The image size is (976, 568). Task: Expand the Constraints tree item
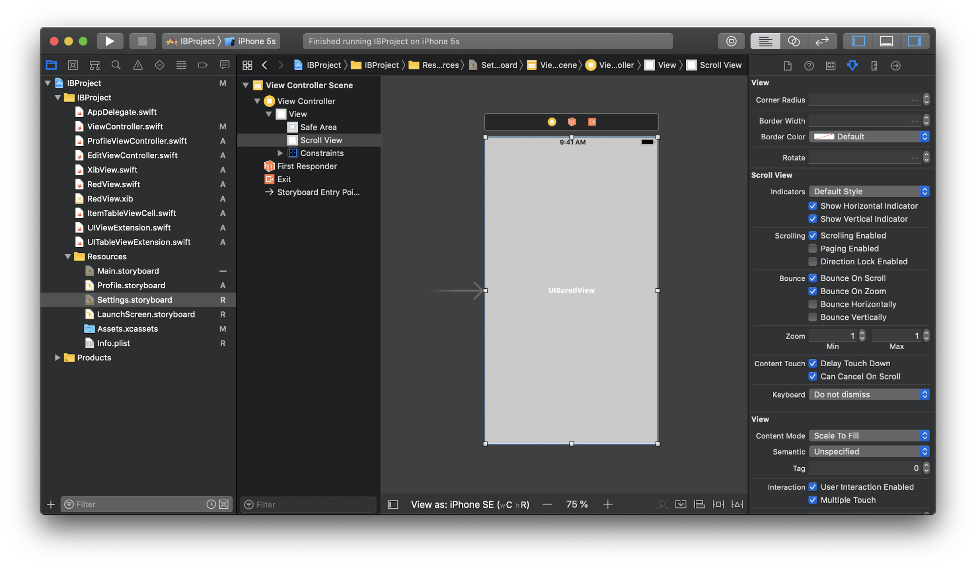coord(280,153)
